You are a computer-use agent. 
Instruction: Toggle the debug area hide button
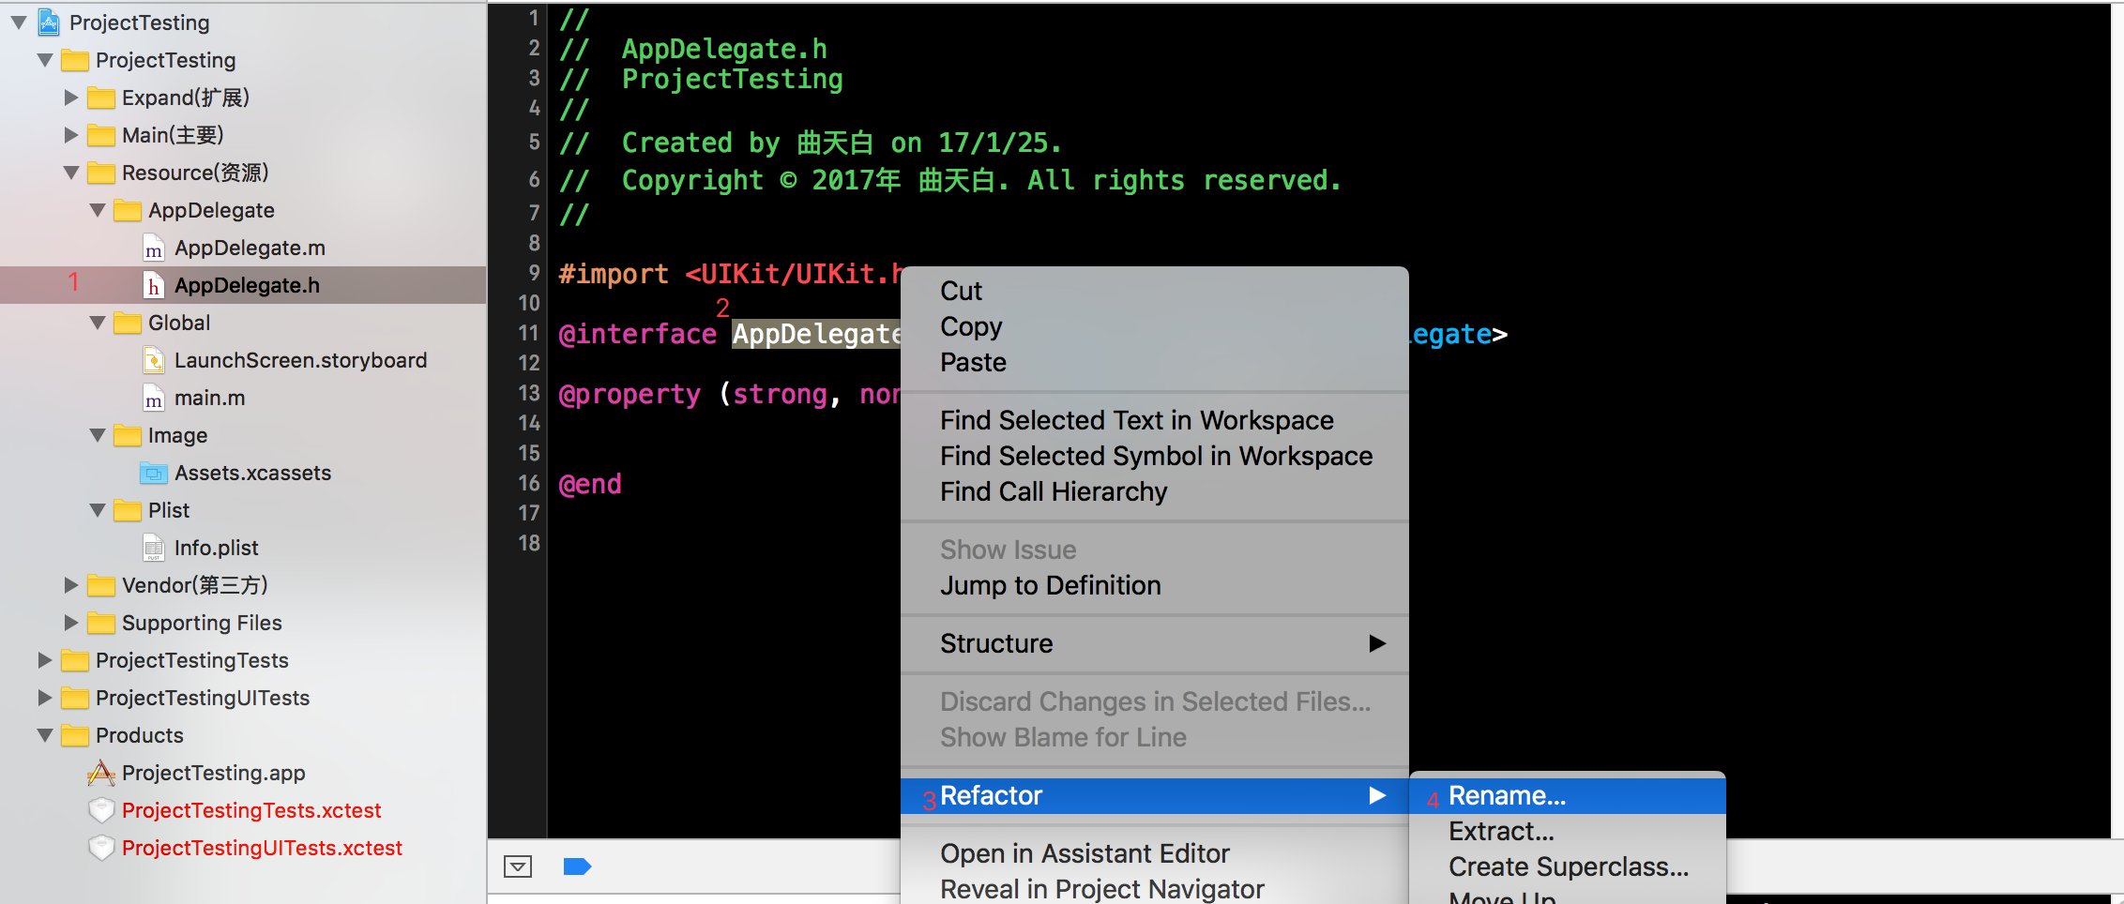pyautogui.click(x=518, y=866)
